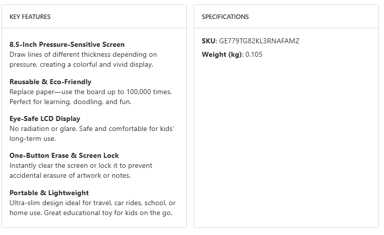Click the bold Weight (kg) label
The height and width of the screenshot is (235, 384).
point(222,54)
